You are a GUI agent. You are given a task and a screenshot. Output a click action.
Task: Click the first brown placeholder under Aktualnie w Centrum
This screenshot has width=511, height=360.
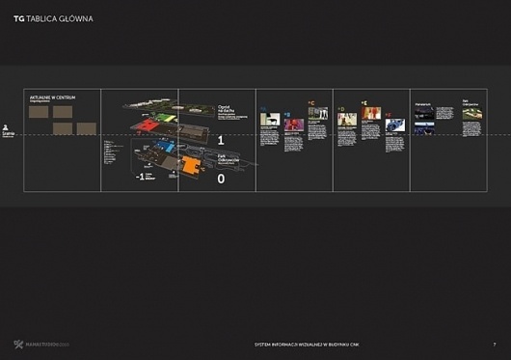pyautogui.click(x=39, y=112)
